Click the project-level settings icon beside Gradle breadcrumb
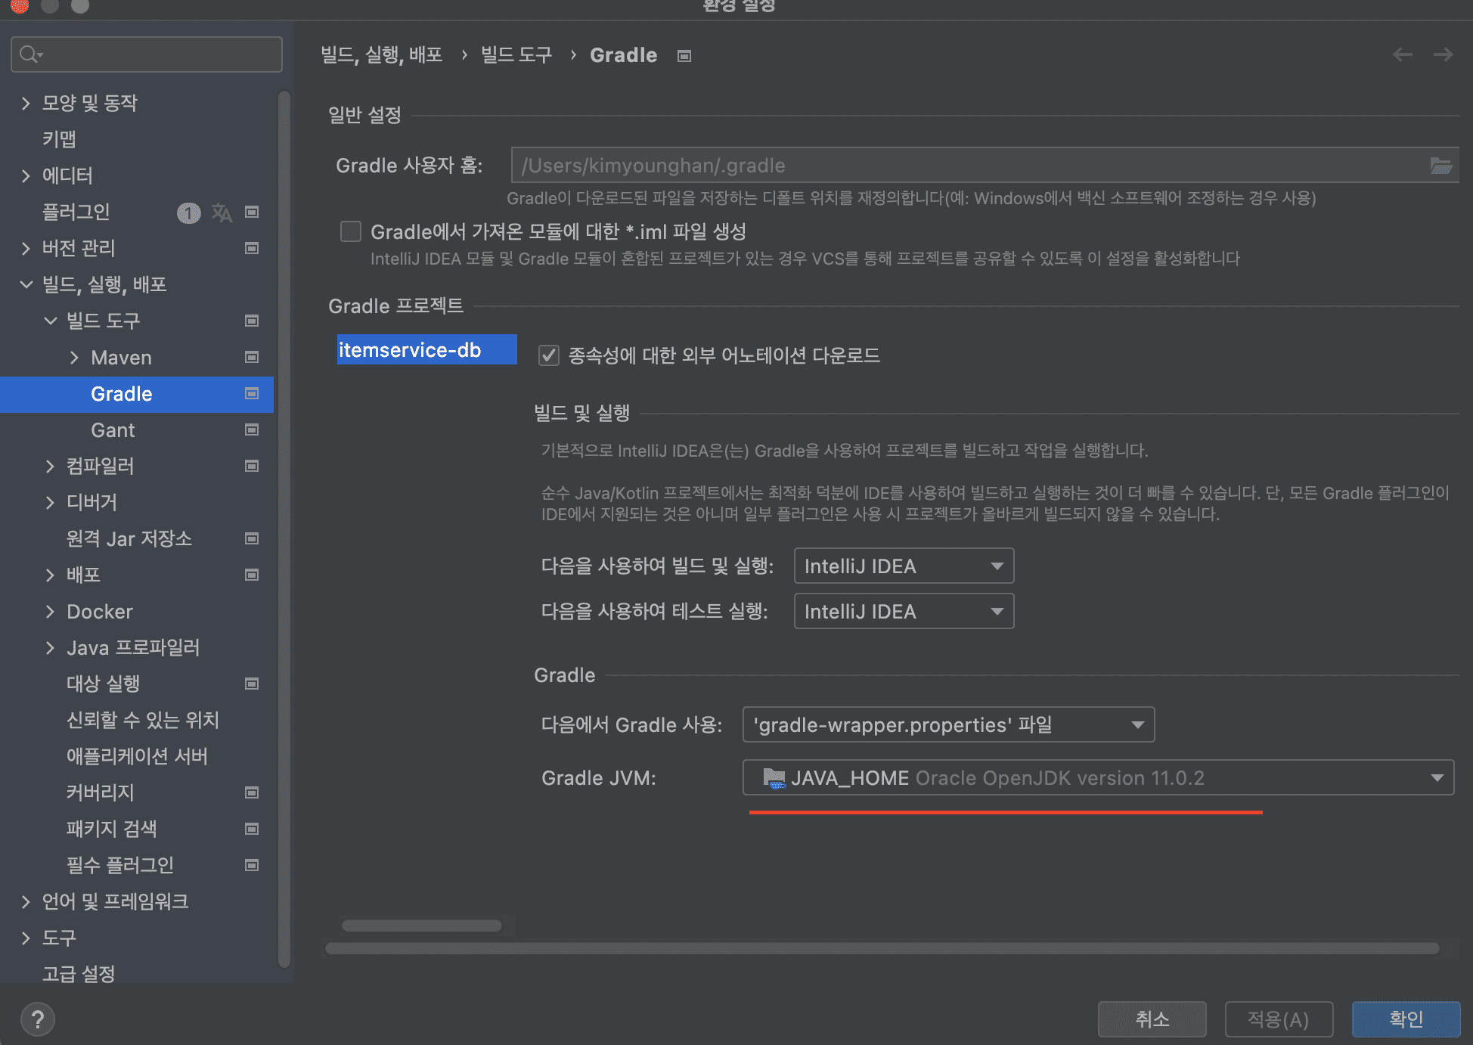 click(684, 56)
